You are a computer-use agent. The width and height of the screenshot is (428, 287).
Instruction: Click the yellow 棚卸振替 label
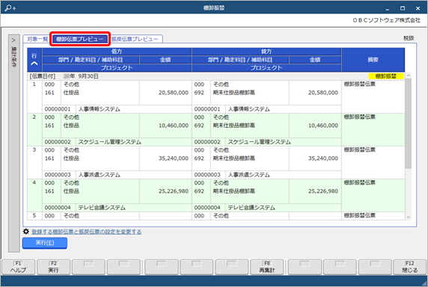click(x=386, y=76)
